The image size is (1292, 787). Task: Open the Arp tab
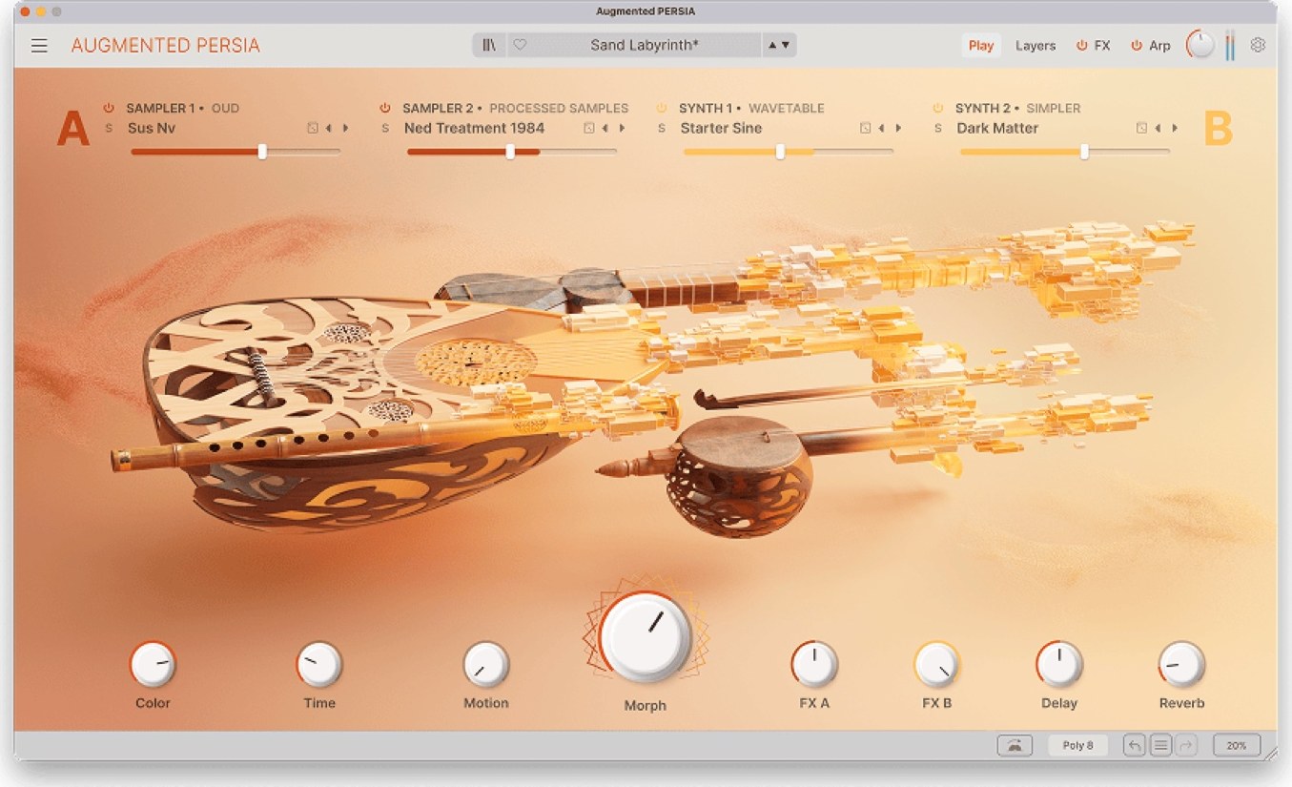(x=1159, y=46)
